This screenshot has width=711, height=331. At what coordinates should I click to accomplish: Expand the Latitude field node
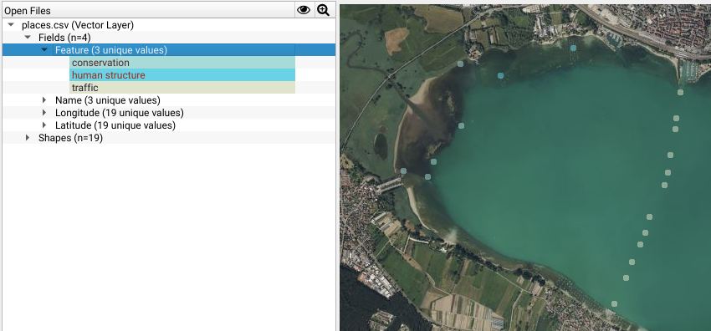tap(44, 125)
